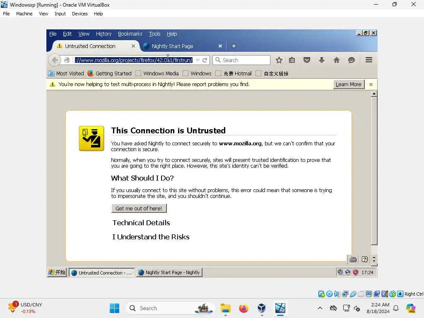The width and height of the screenshot is (424, 318).
Task: Show hidden tray icons chevron
Action: tap(320, 308)
